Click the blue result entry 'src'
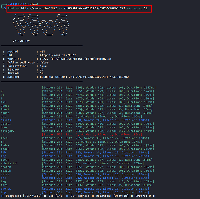Viewport: 200px width, 199px height. point(3,178)
